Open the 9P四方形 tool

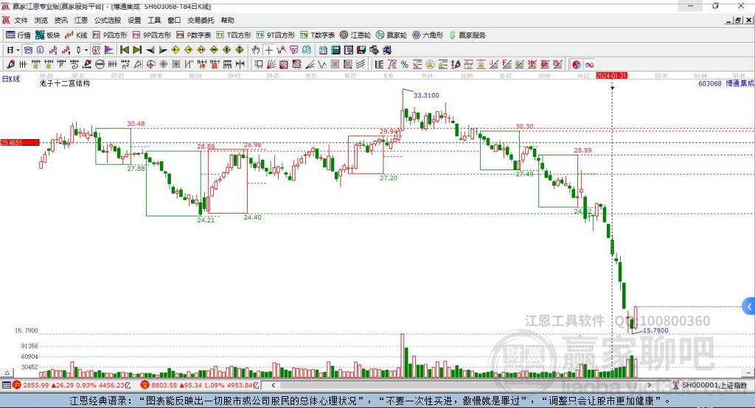152,35
